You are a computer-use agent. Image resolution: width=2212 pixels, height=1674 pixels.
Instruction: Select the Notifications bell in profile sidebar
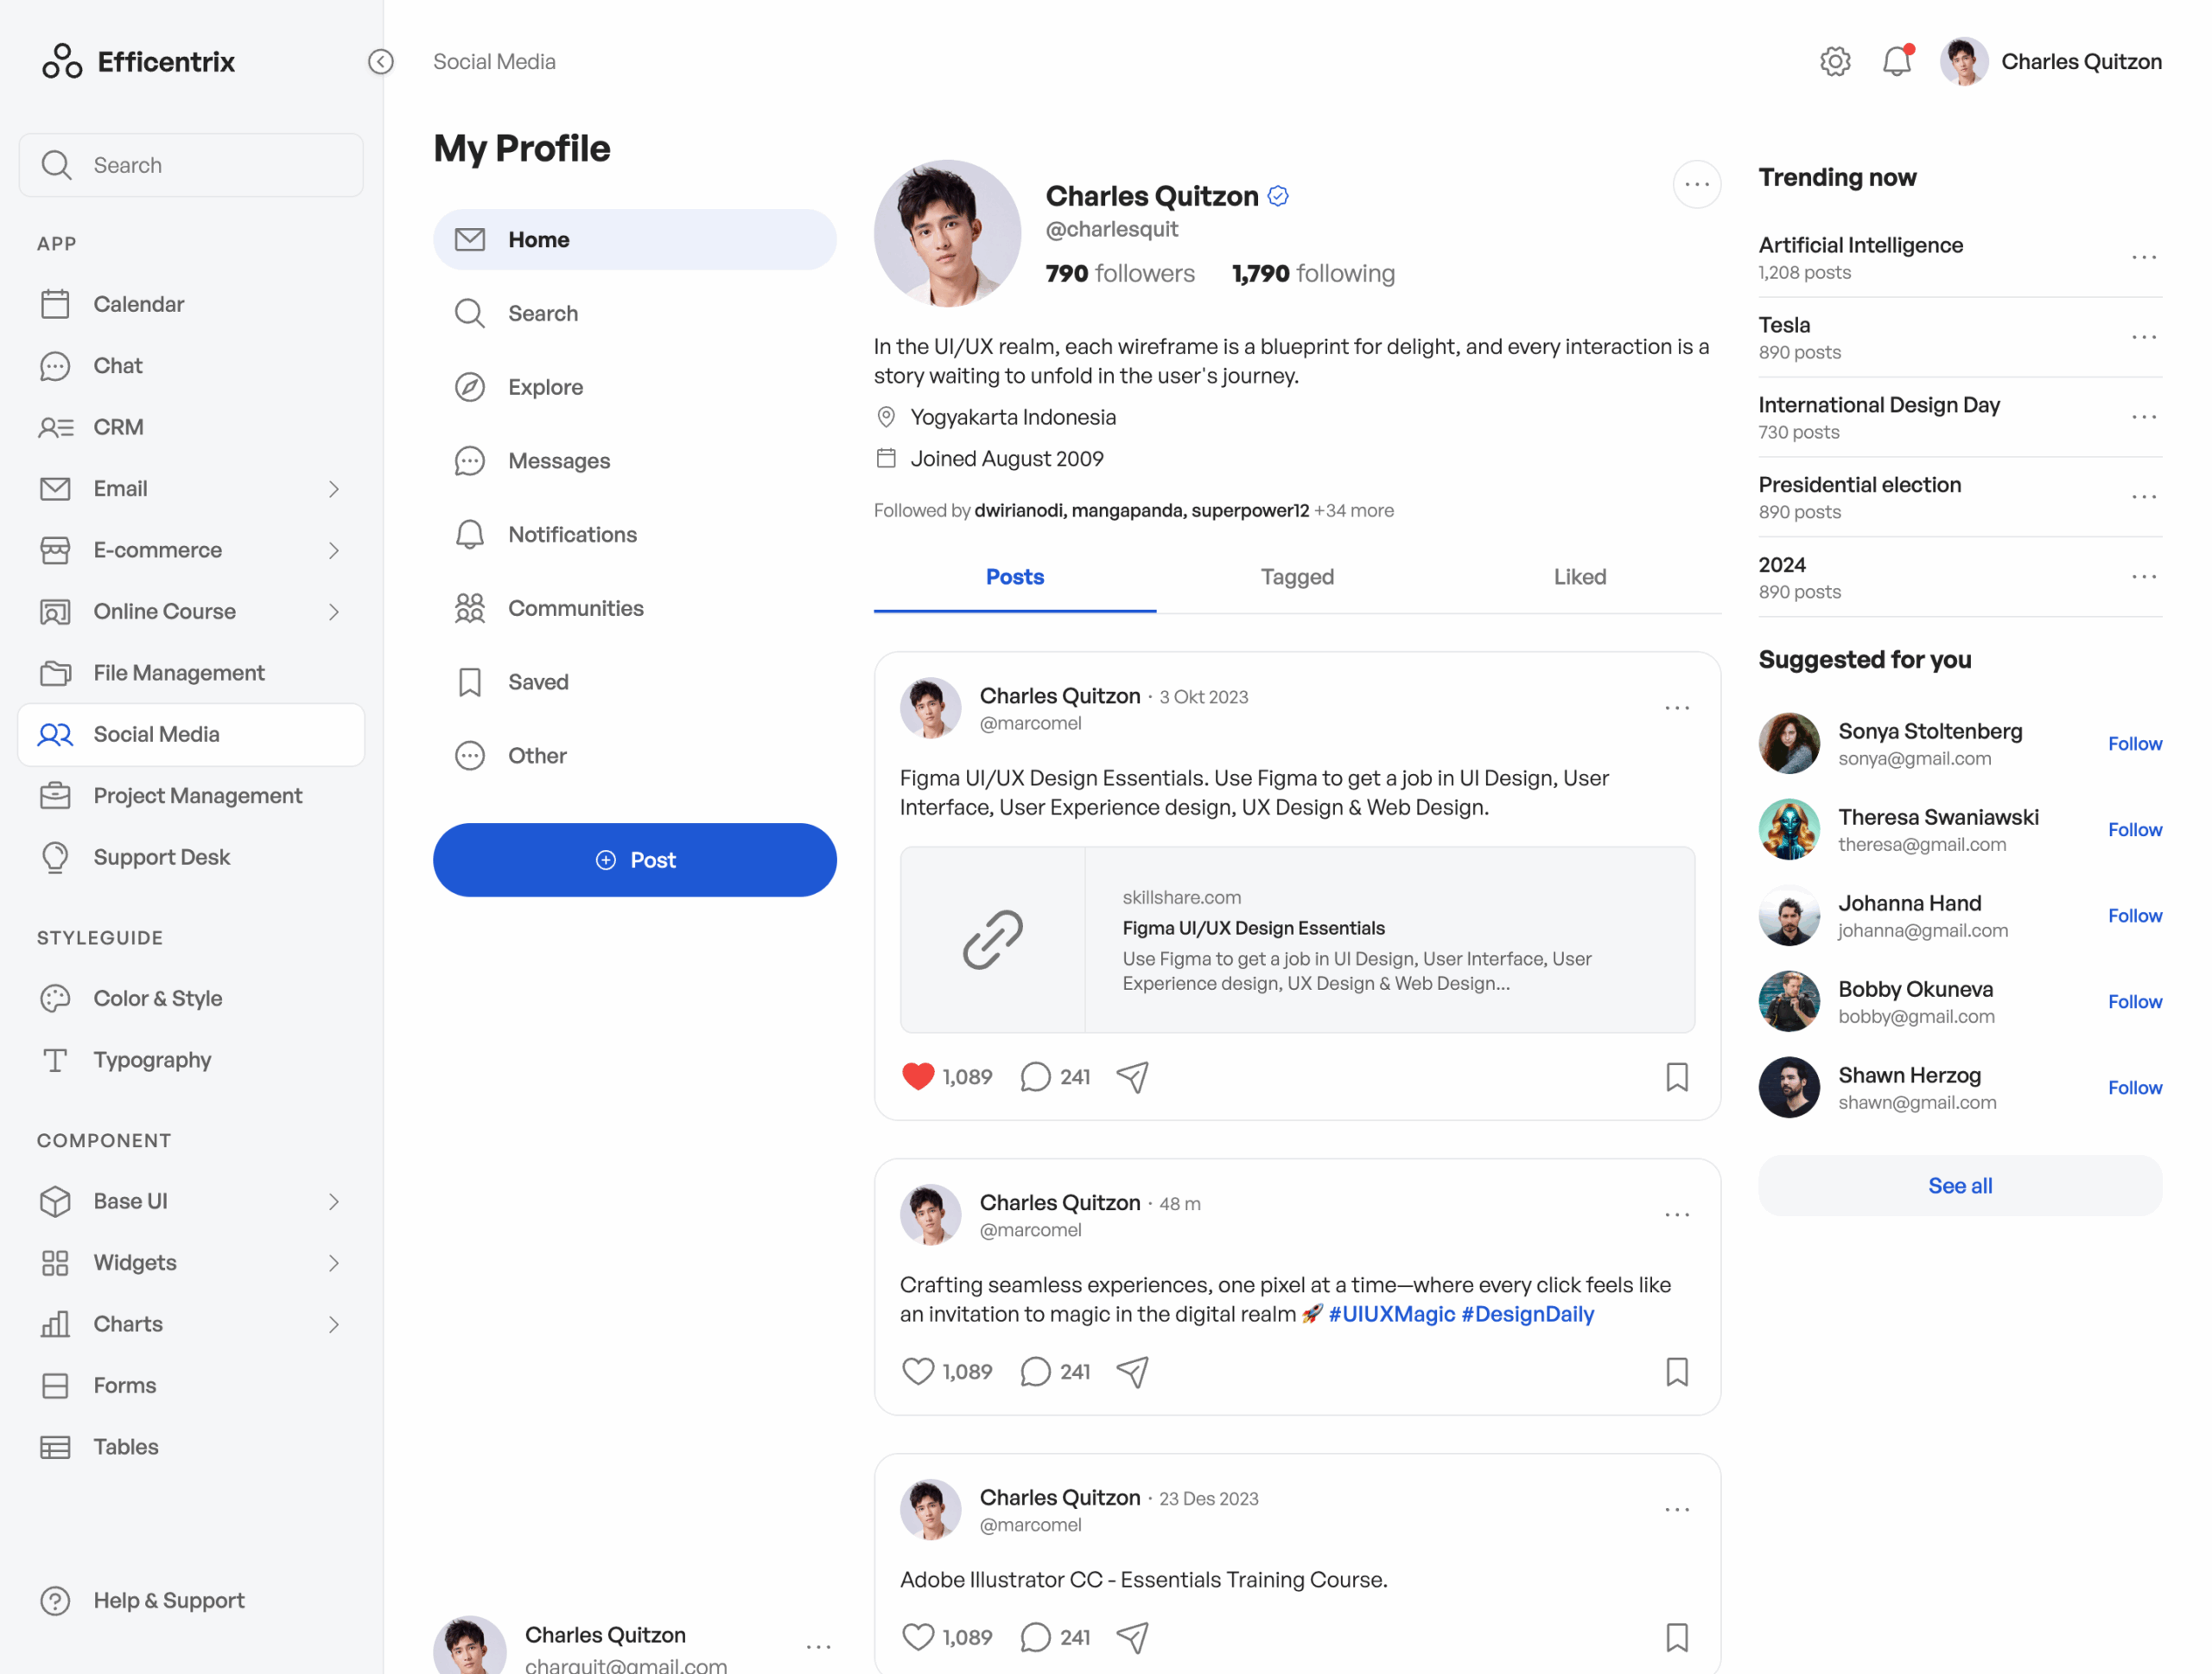(571, 534)
